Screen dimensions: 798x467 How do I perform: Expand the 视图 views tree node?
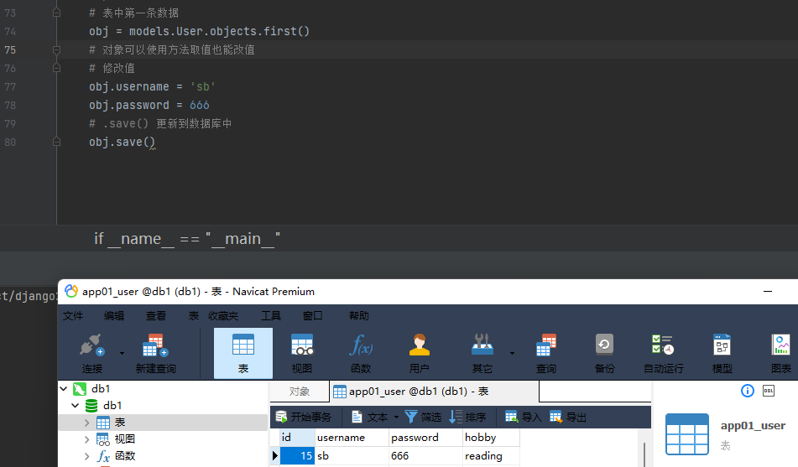point(86,439)
